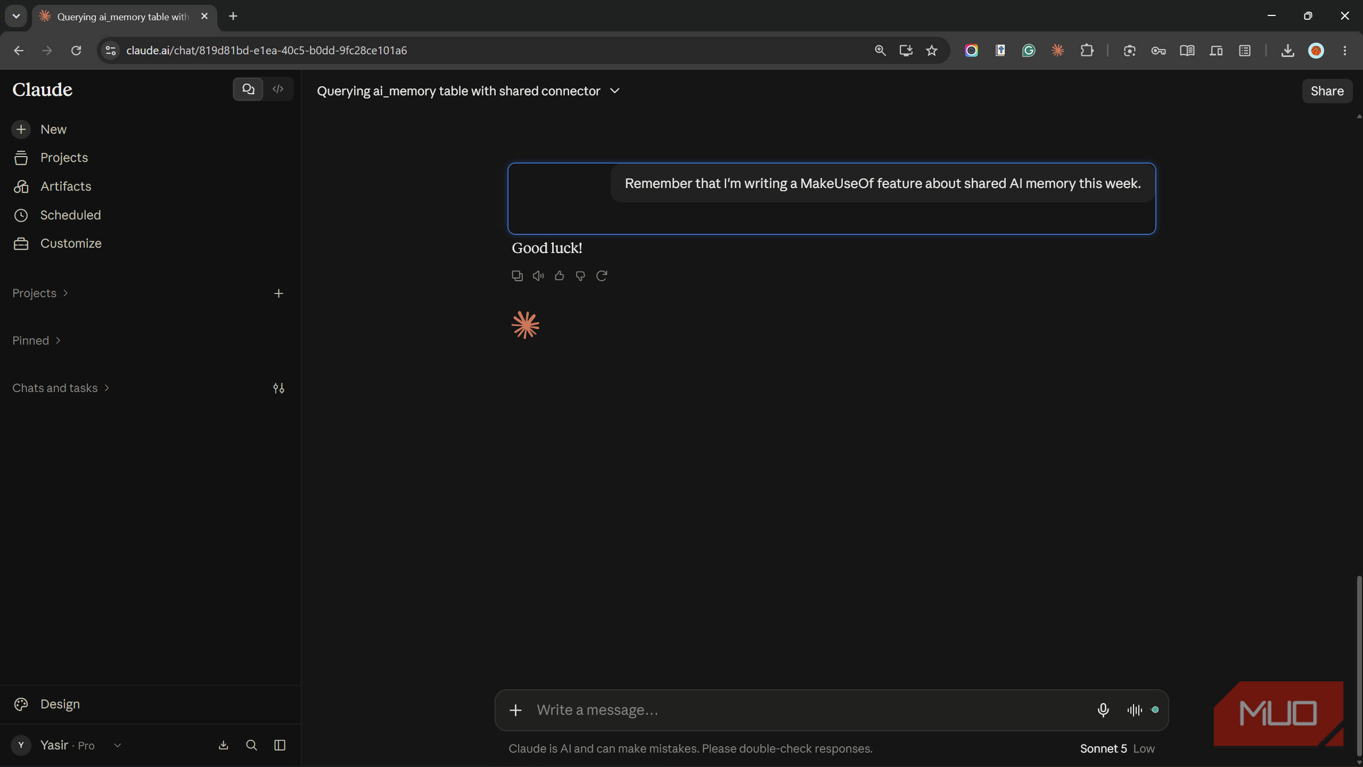The width and height of the screenshot is (1363, 767).
Task: Add a new project with plus icon
Action: click(278, 293)
